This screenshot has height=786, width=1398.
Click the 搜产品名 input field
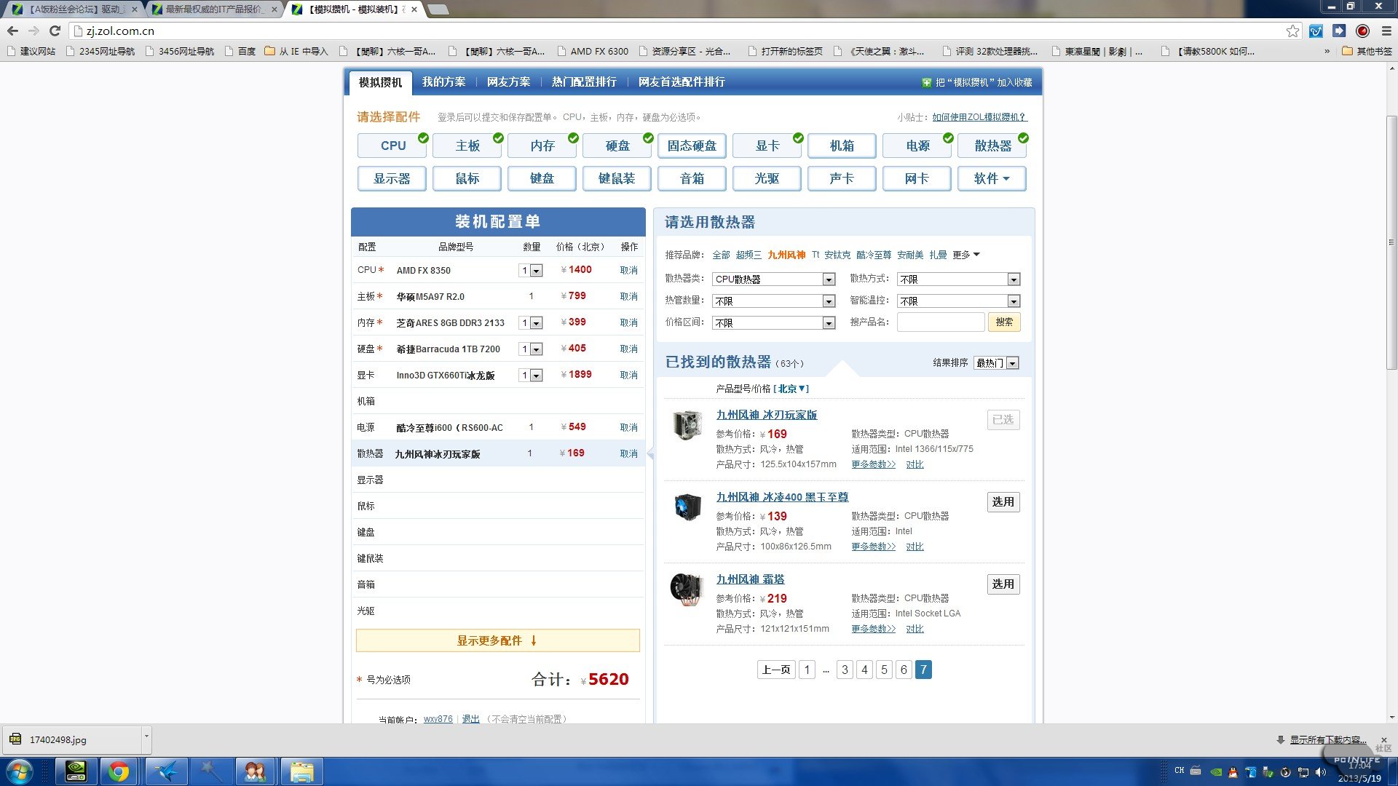coord(941,322)
